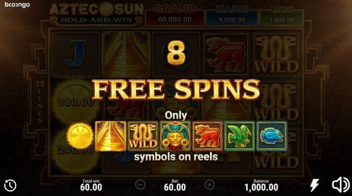Click the red jaguar symbol icon
The height and width of the screenshot is (196, 352).
pos(207,136)
